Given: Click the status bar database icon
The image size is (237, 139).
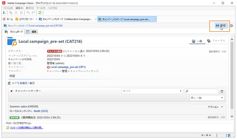Looking at the screenshot, I should coord(229,136).
